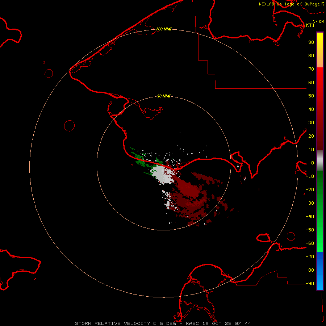Screen dimensions: 326x326
Task: Select the -20 value on the velocity scale
Action: 310,190
